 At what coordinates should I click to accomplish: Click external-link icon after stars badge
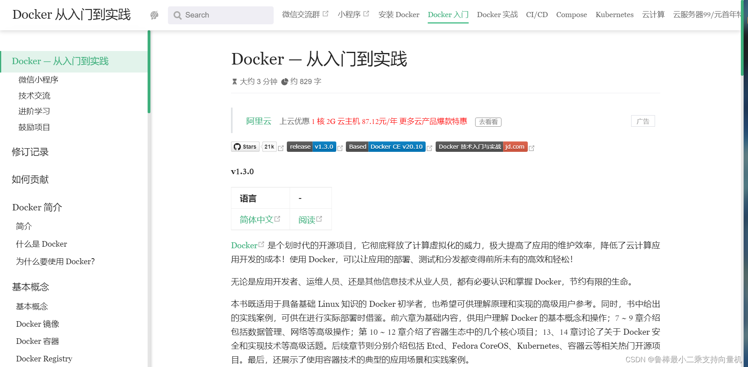coord(281,148)
